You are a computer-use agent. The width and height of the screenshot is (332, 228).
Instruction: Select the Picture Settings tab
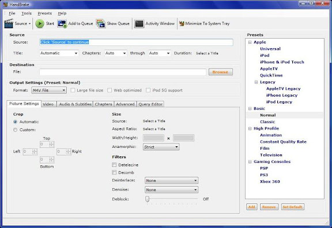24,104
